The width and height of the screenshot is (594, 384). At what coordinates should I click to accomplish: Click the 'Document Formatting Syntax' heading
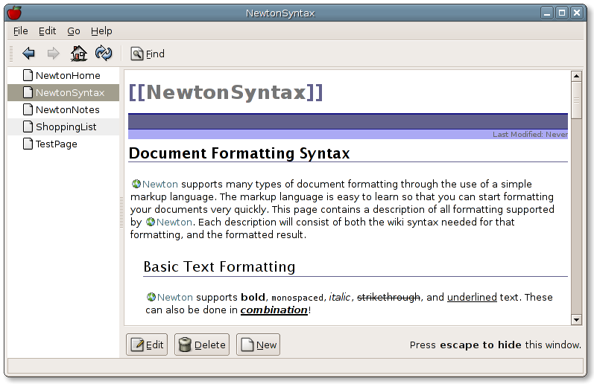pyautogui.click(x=239, y=153)
